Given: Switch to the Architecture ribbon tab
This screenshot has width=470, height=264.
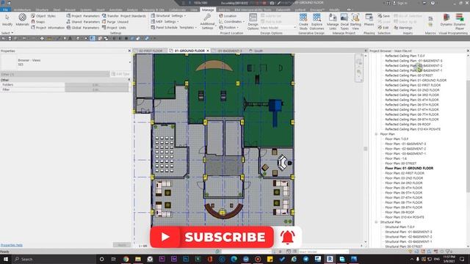Looking at the screenshot, I should (22, 10).
